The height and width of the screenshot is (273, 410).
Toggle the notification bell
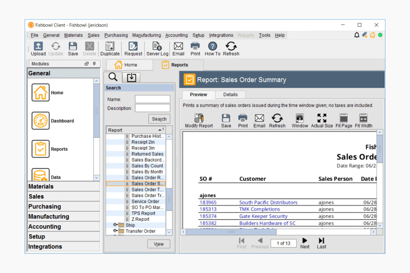[x=357, y=35]
